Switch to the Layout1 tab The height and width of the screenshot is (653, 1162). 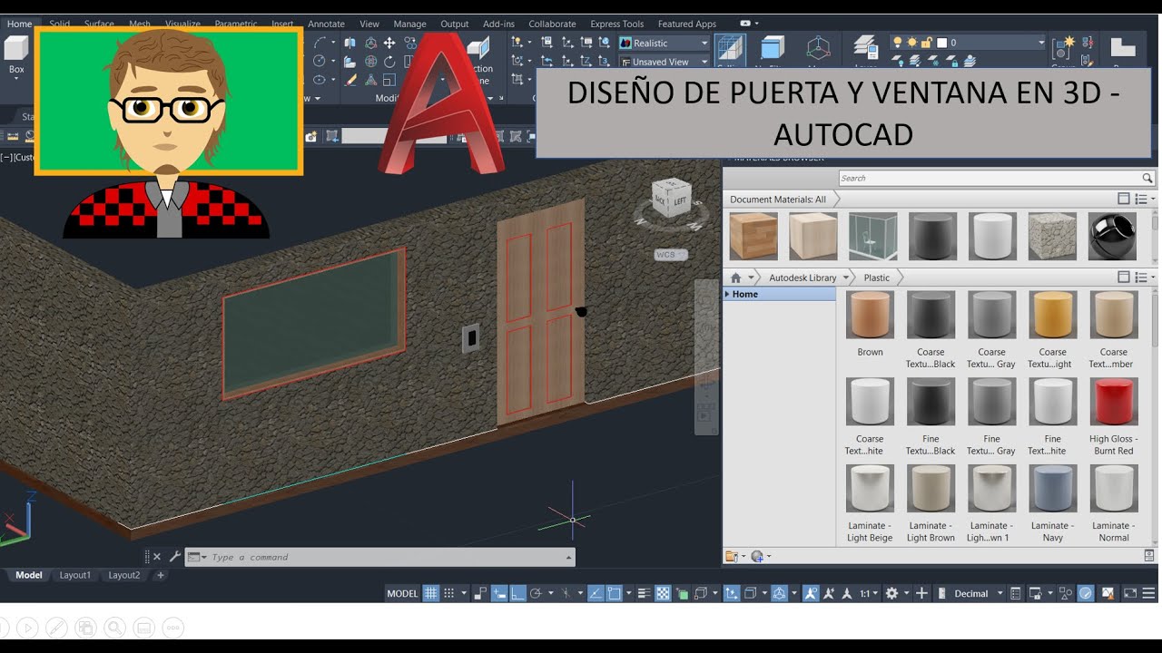pyautogui.click(x=75, y=575)
